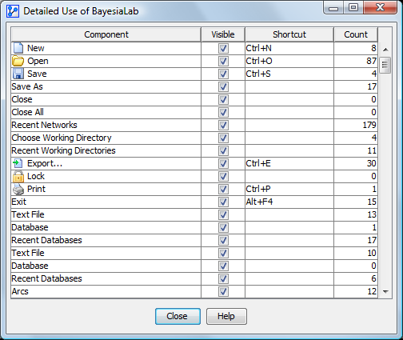The width and height of the screenshot is (403, 340).
Task: Toggle Visible checkbox for Exit
Action: pyautogui.click(x=223, y=202)
